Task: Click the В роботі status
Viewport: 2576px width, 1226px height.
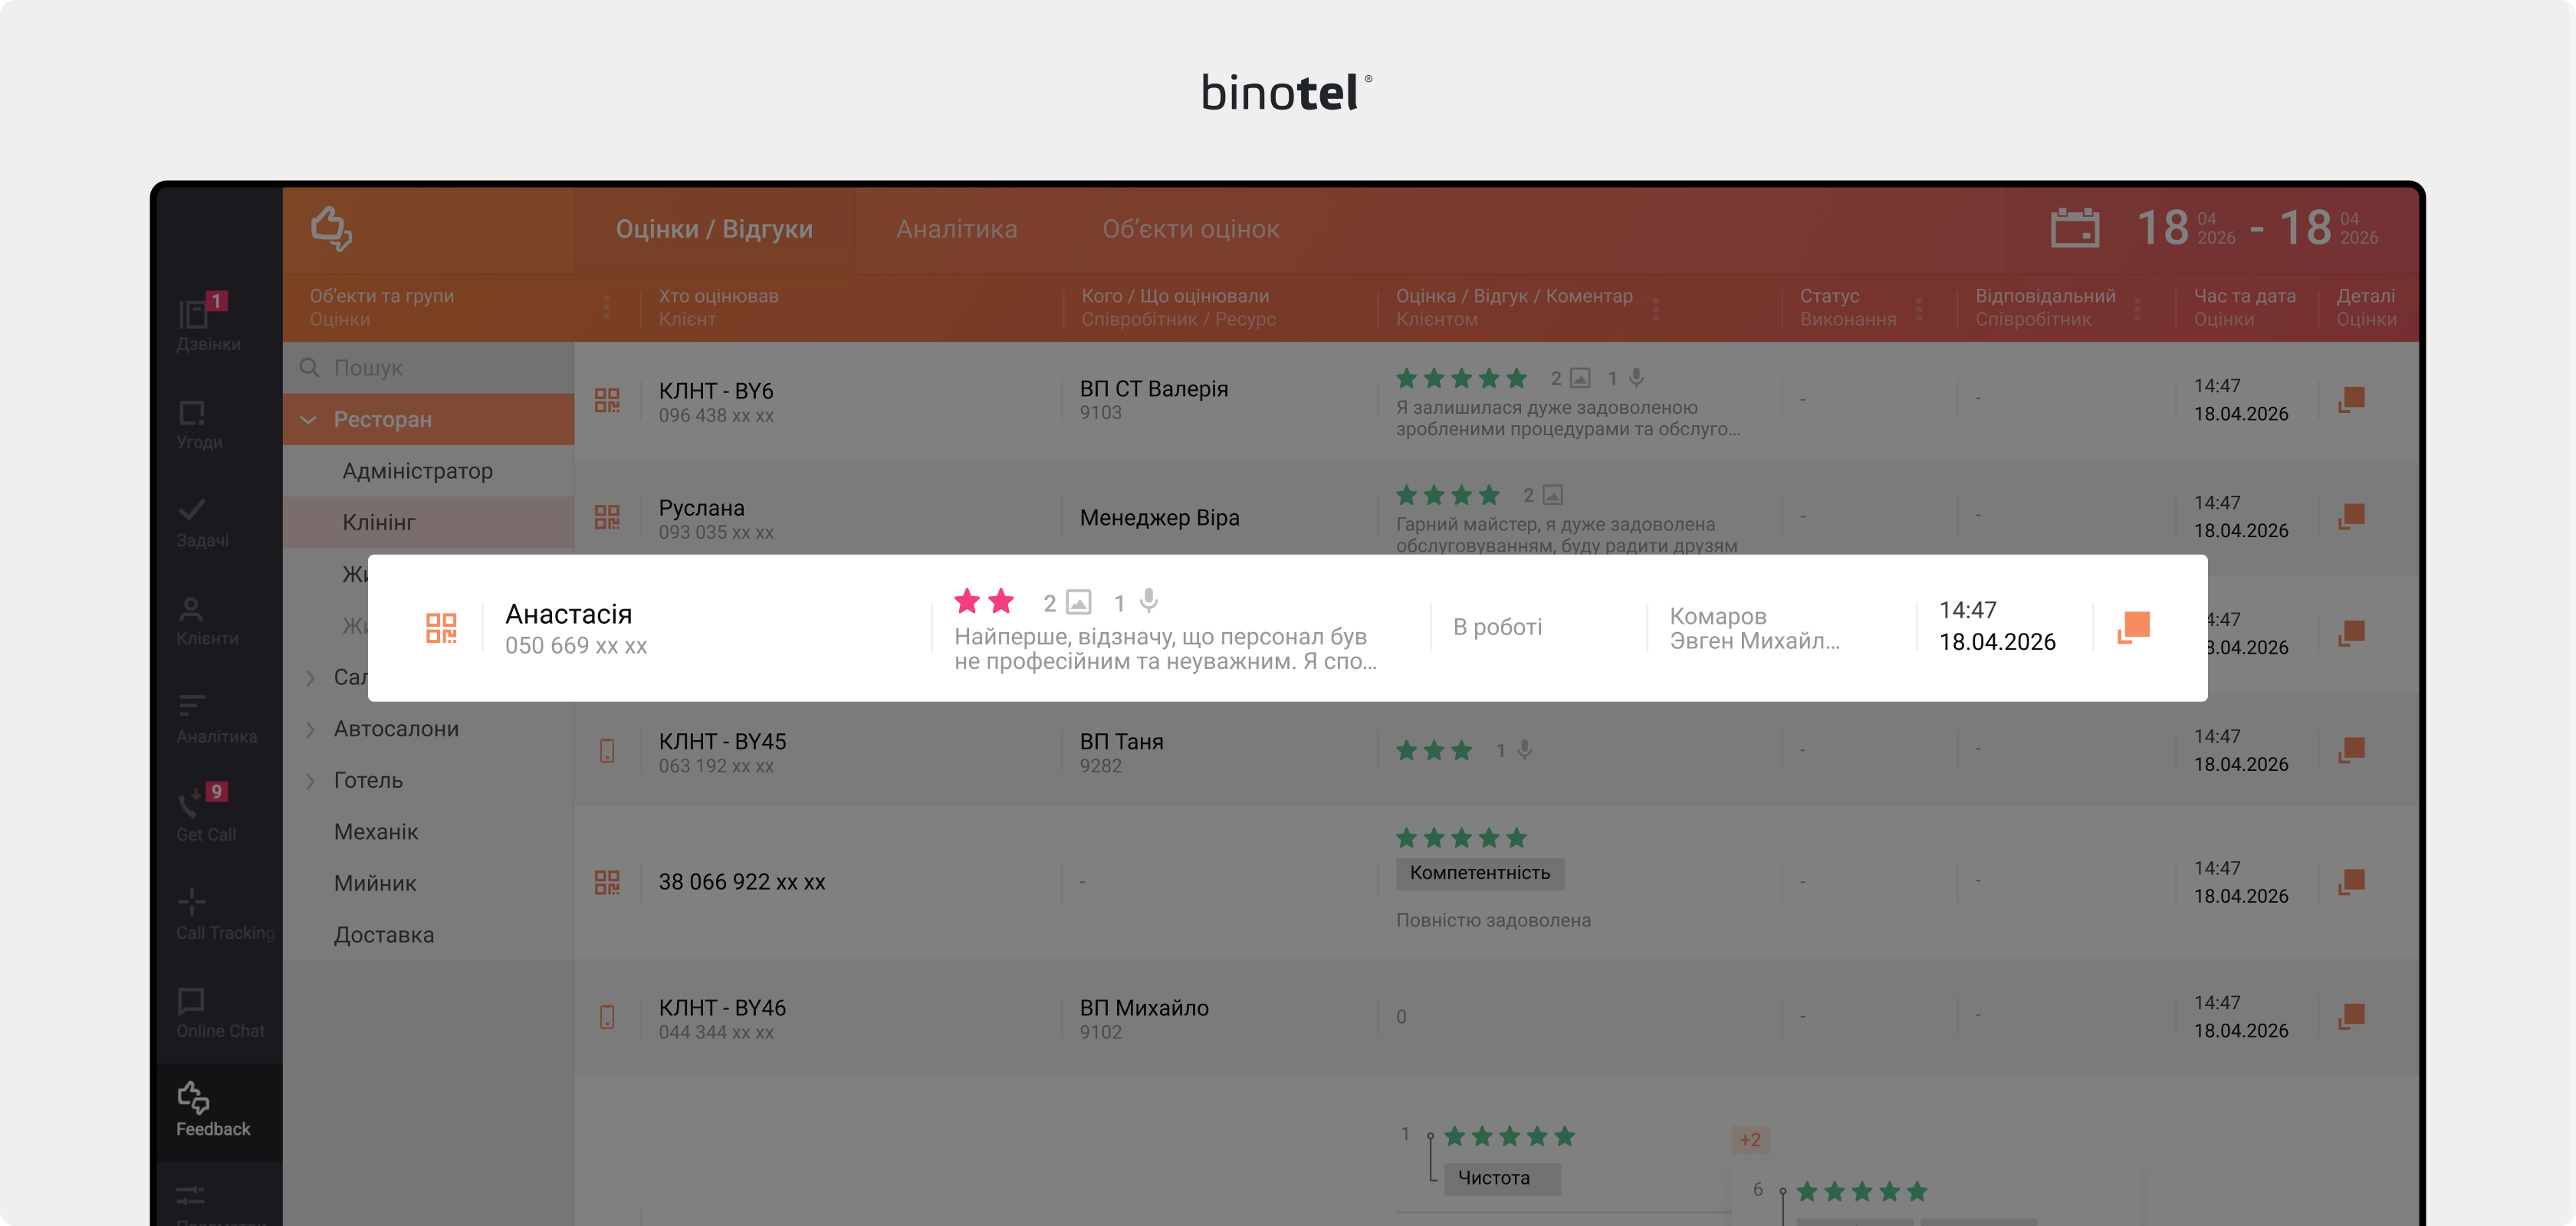Action: pos(1497,628)
